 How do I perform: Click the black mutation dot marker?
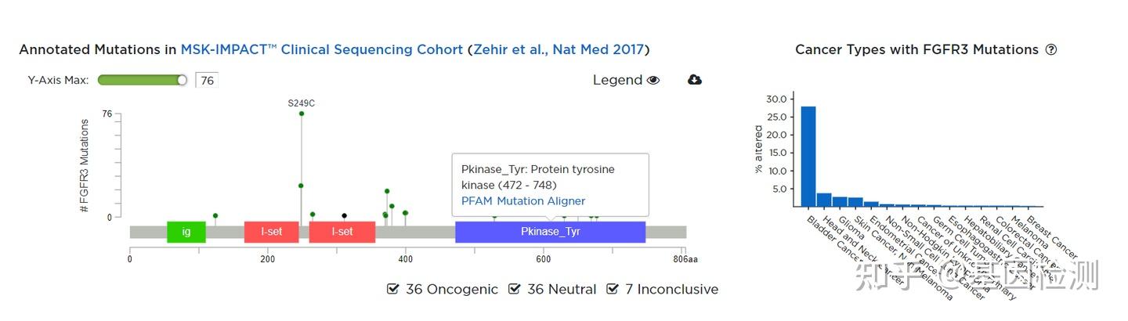coord(344,215)
